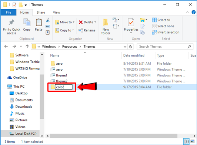Open Pictures in navigation pane
Image resolution: width=197 pixels, height=145 pixels.
[x=19, y=120]
